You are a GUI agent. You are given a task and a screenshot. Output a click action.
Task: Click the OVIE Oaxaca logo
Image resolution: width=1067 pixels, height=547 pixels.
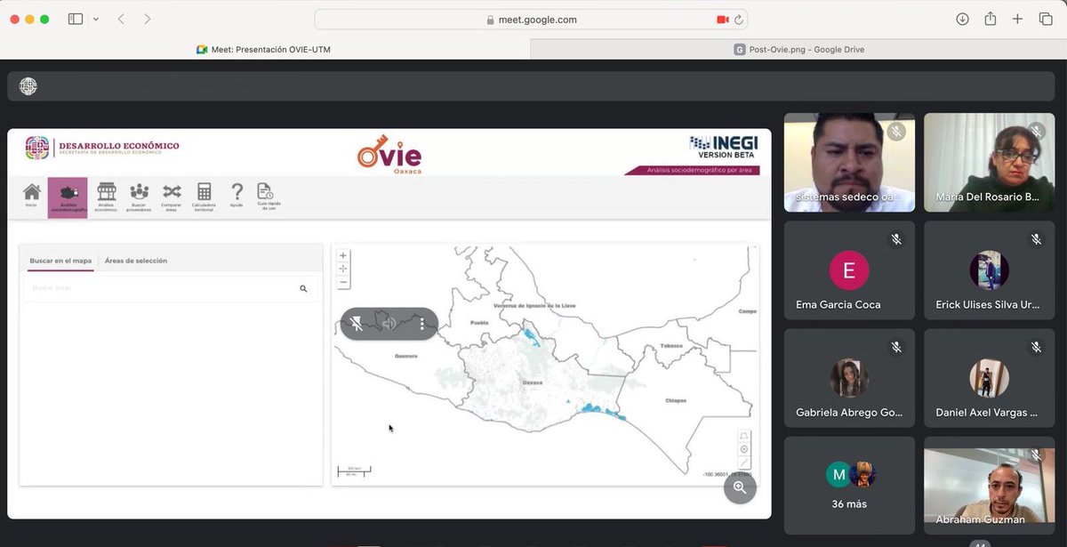click(x=389, y=153)
